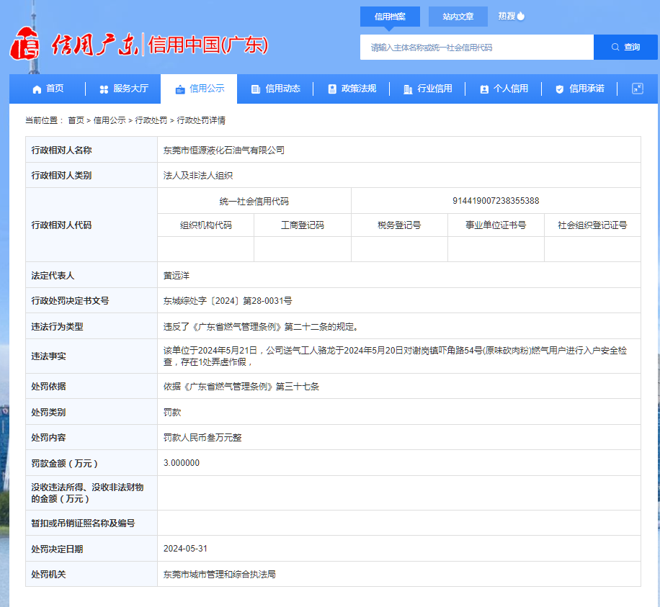Click the expand icon at navigation bar end

tap(637, 89)
